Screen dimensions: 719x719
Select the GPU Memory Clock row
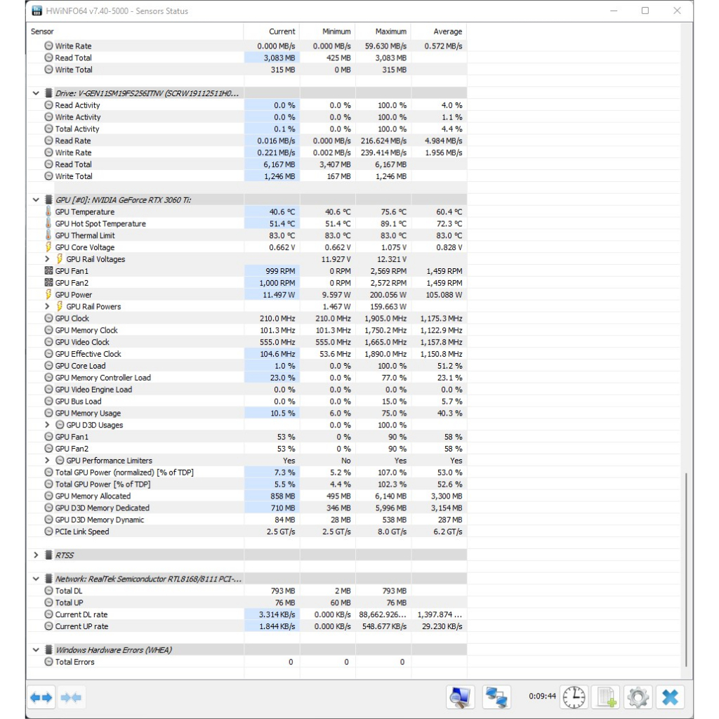[247, 330]
